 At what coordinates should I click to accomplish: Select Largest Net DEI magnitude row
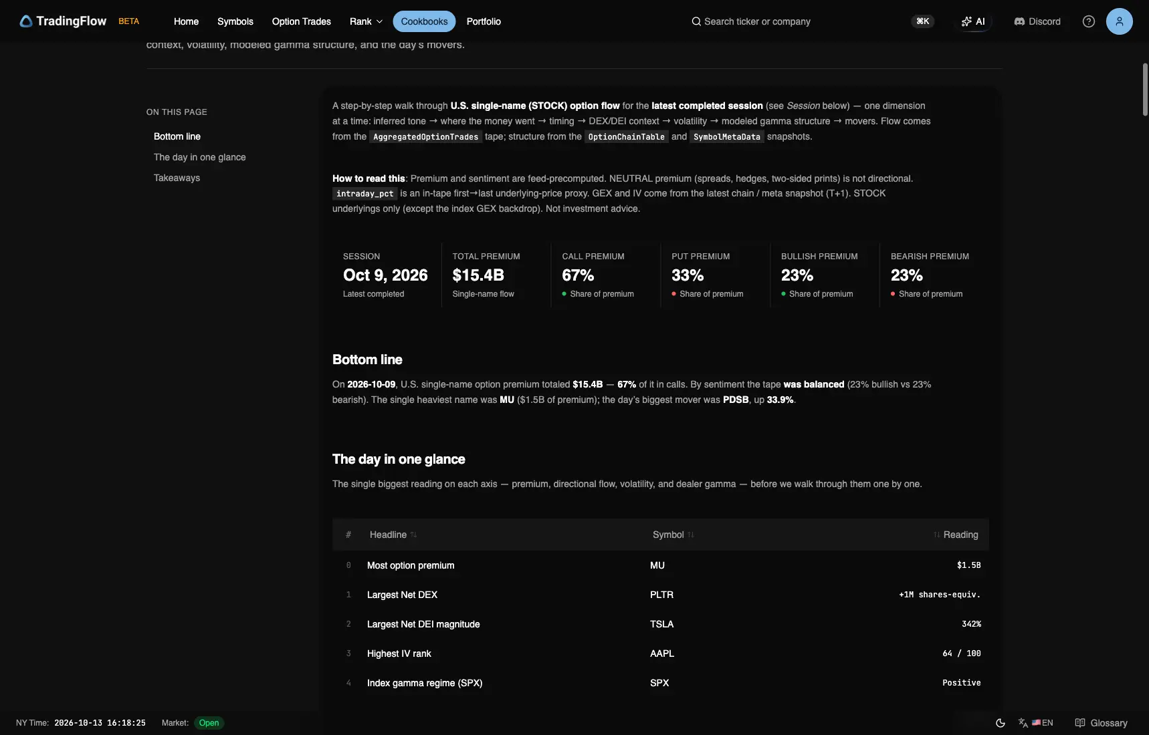coord(661,624)
